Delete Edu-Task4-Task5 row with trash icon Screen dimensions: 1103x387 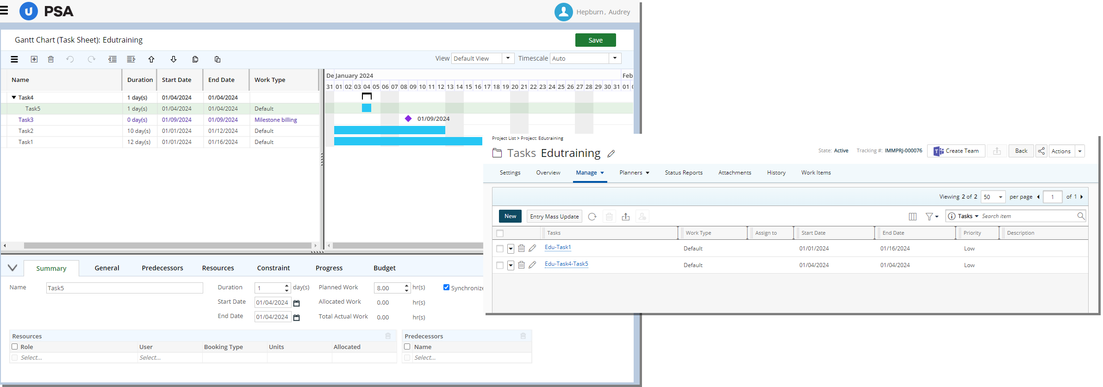coord(521,265)
